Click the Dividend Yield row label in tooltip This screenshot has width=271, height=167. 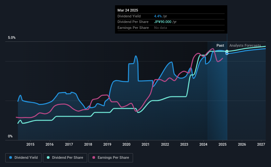[129, 16]
